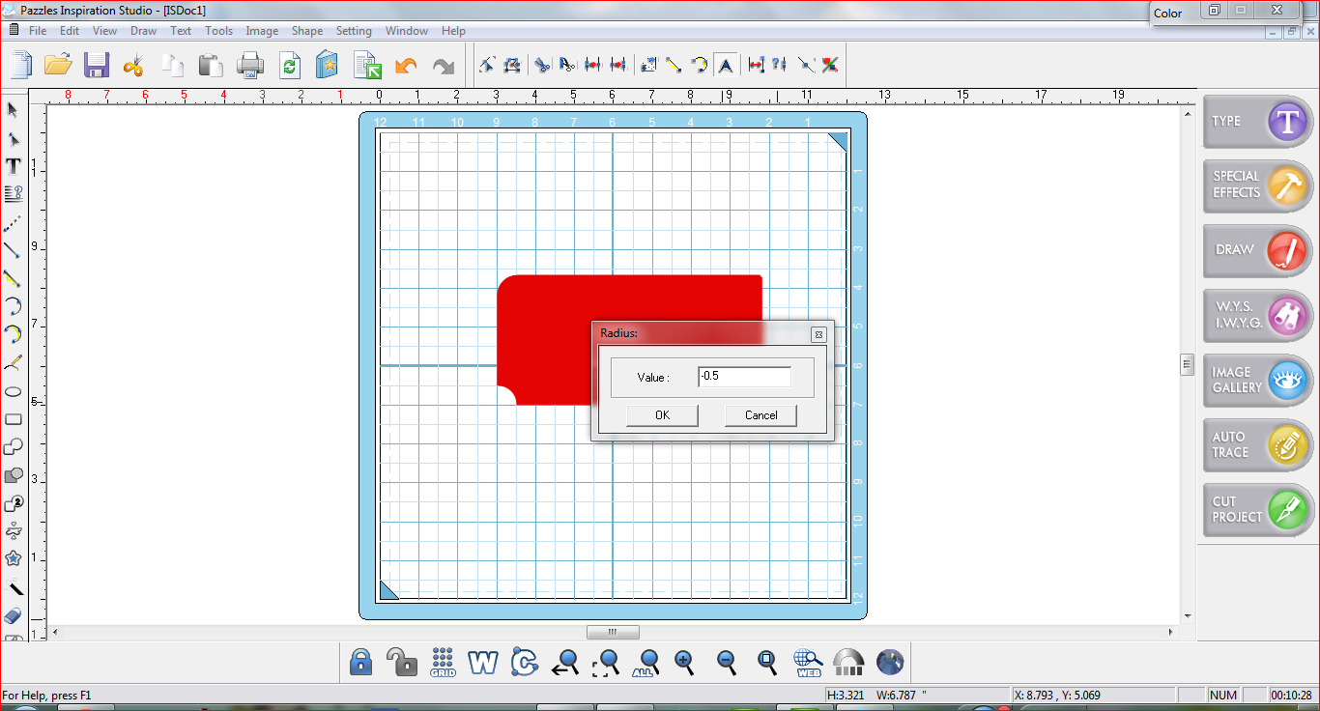Click the gray open padlock unlock icon
The height and width of the screenshot is (711, 1320).
[x=401, y=662]
